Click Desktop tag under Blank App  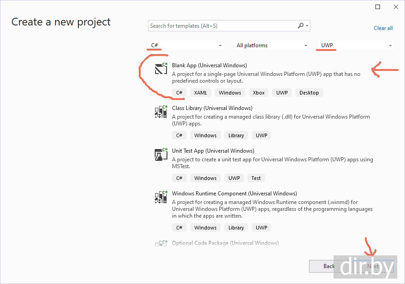[x=309, y=93]
